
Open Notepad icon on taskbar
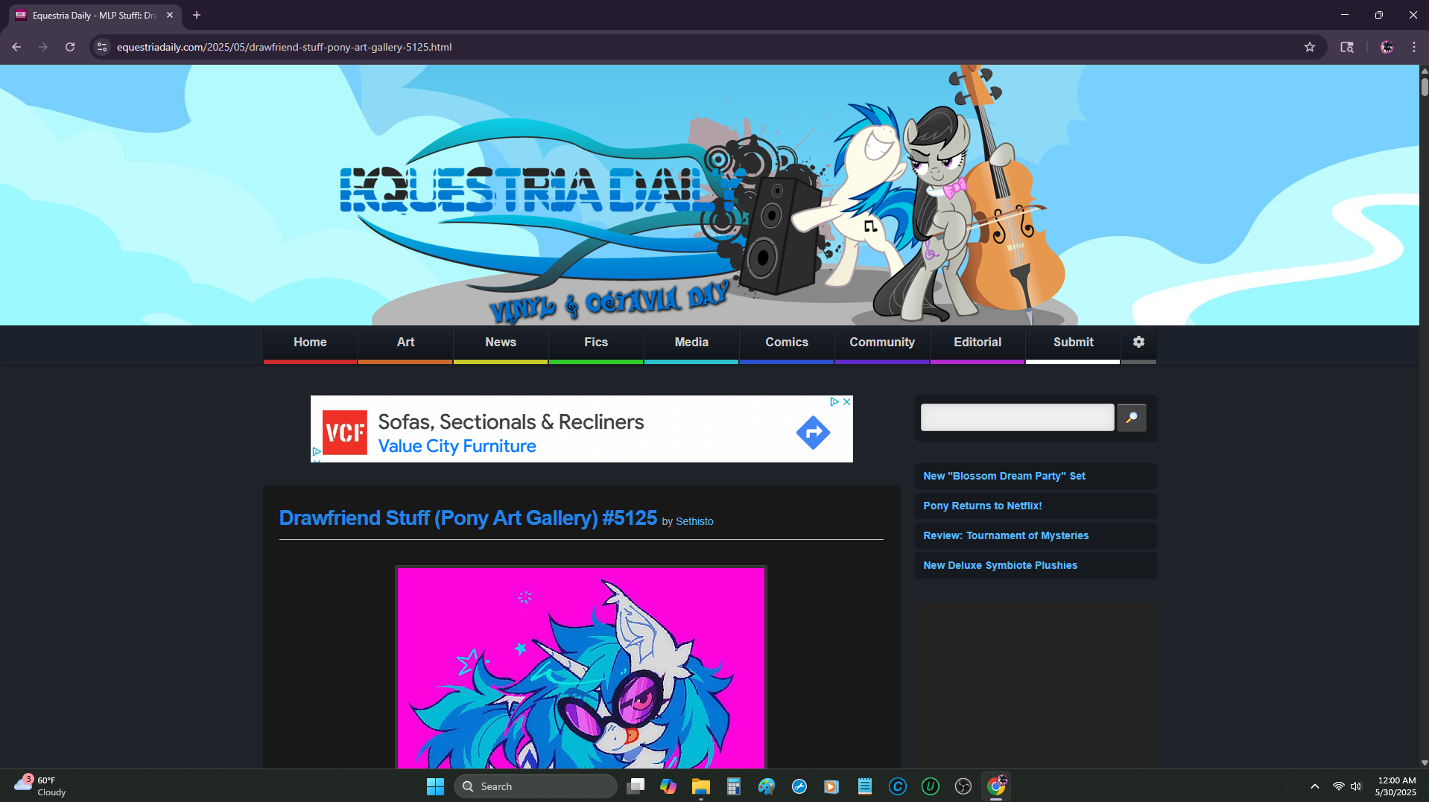point(865,786)
